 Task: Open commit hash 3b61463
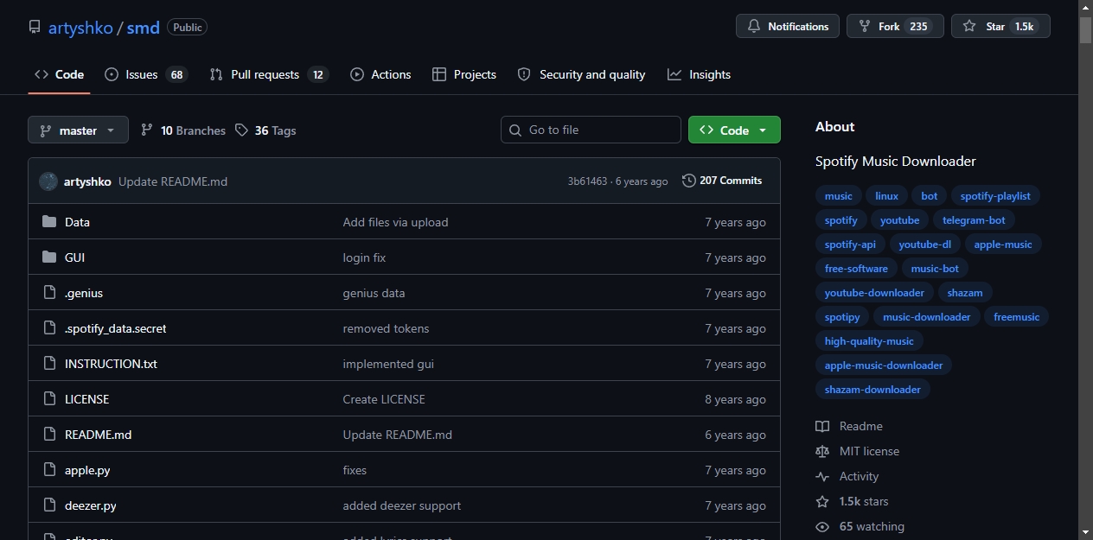tap(587, 181)
